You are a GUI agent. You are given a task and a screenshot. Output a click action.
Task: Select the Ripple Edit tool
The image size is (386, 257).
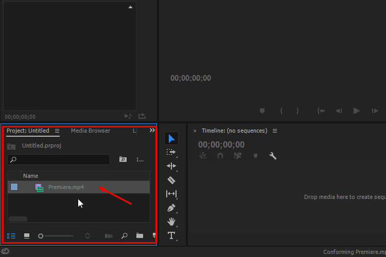[171, 166]
